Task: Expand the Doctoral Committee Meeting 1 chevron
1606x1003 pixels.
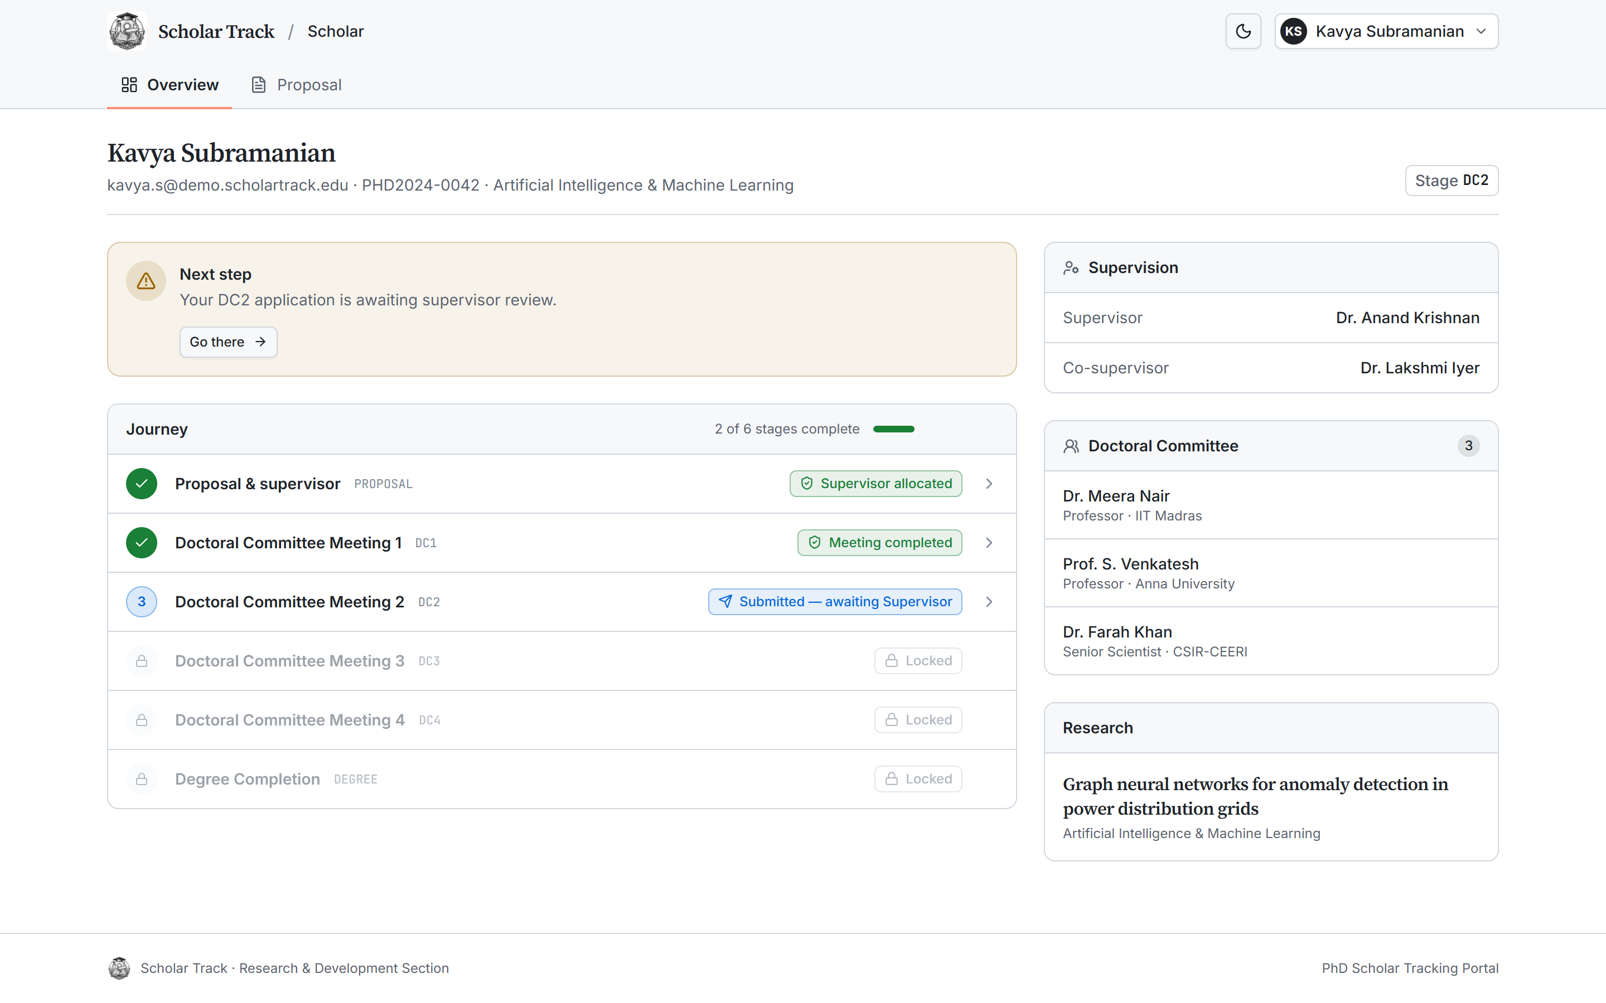Action: pos(989,543)
